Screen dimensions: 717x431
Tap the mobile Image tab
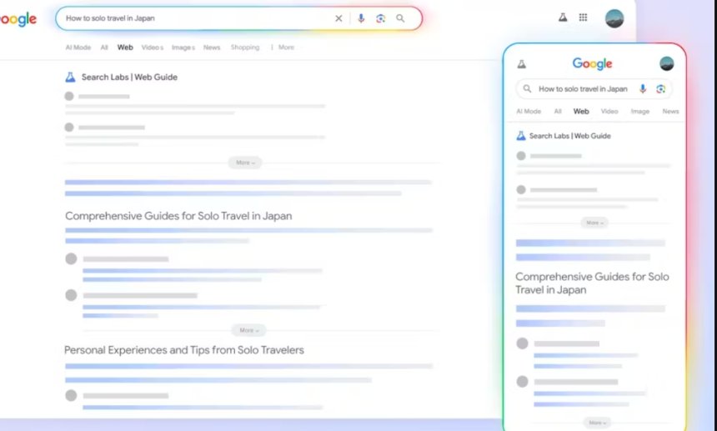(640, 111)
